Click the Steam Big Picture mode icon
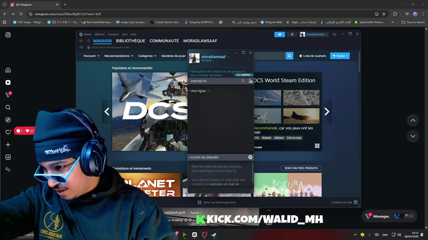 334,34
